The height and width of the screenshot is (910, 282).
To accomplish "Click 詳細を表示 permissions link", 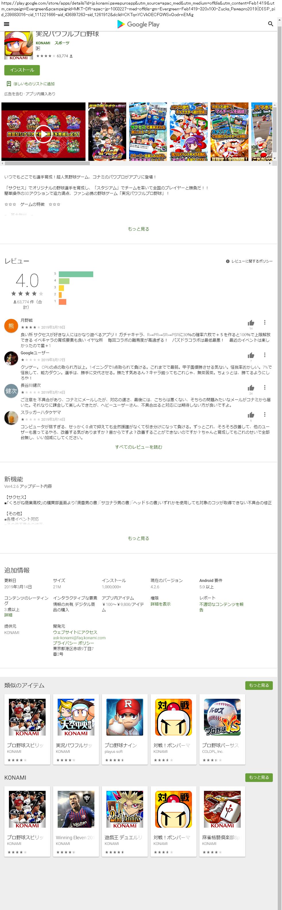I will pyautogui.click(x=161, y=604).
